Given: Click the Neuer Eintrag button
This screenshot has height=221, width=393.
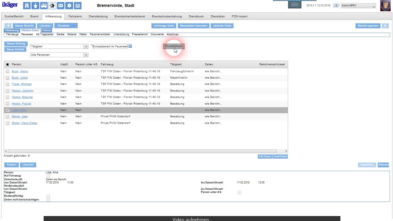Looking at the screenshot, I should pyautogui.click(x=16, y=44).
